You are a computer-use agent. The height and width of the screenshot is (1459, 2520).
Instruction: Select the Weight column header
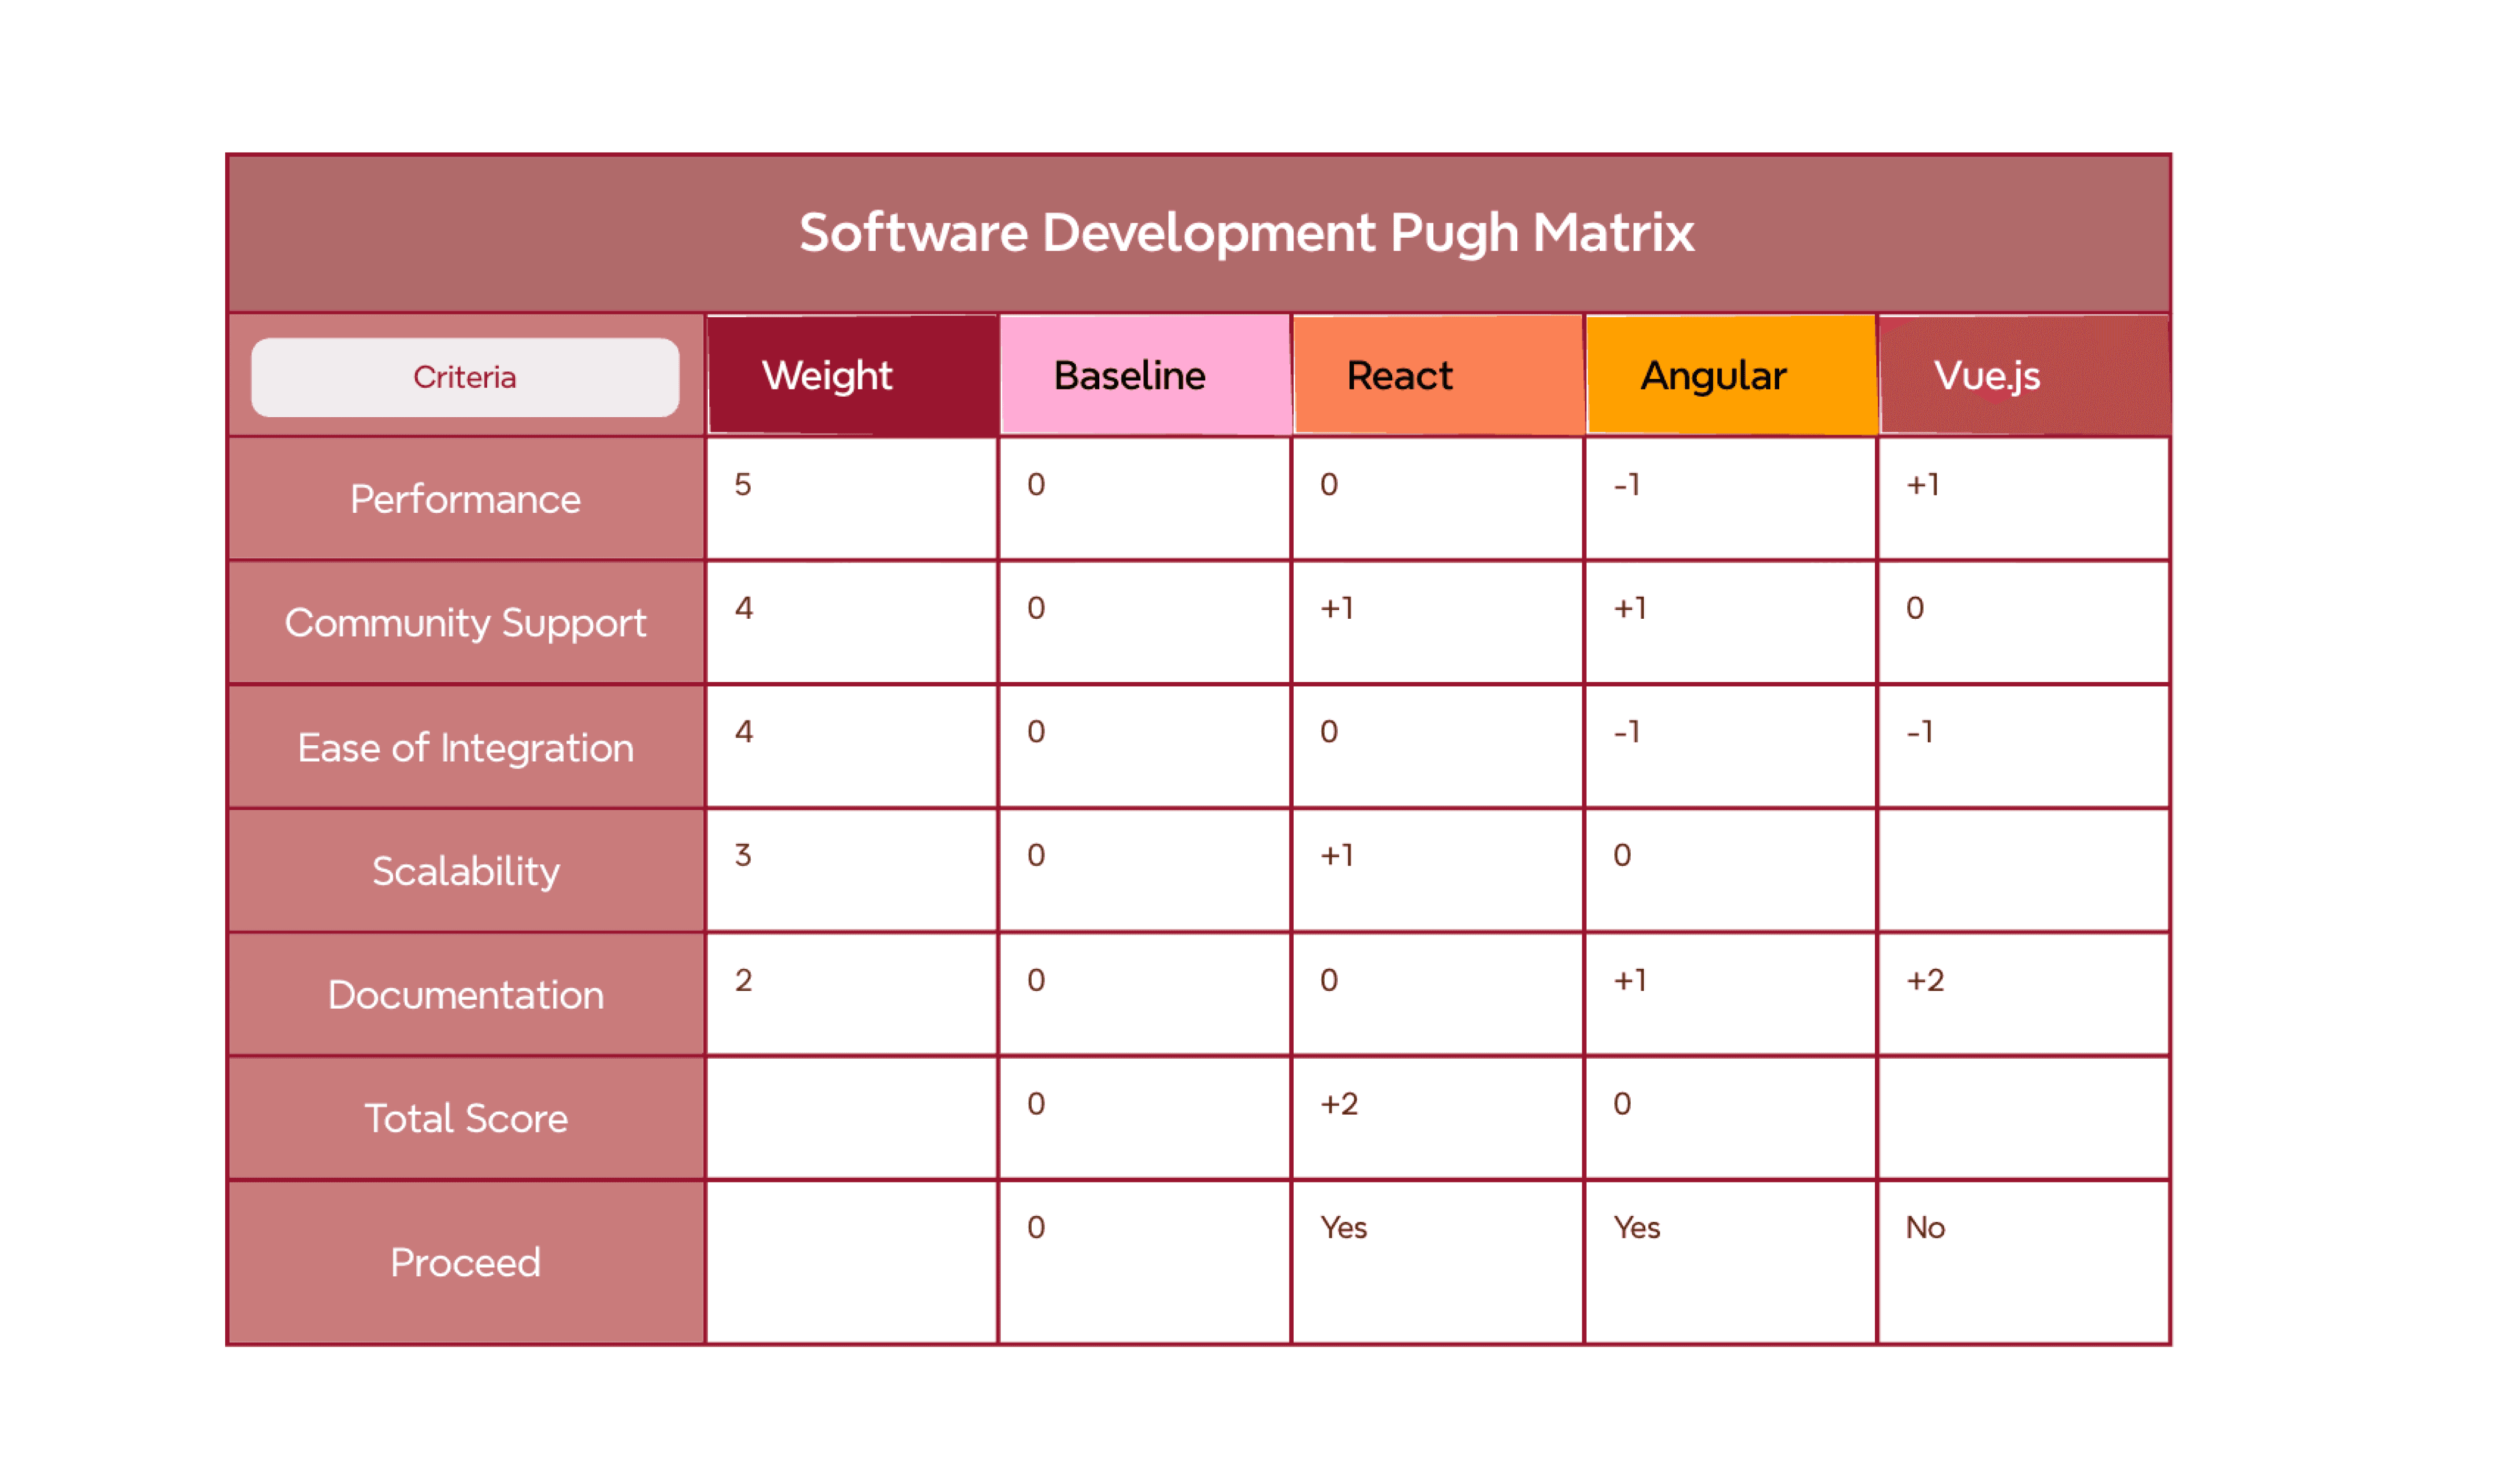pos(851,376)
